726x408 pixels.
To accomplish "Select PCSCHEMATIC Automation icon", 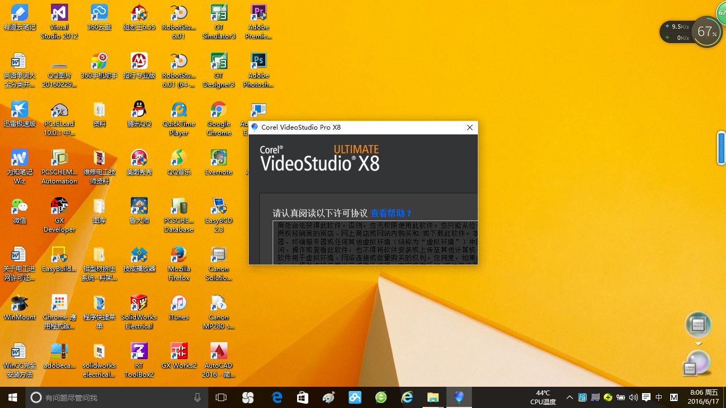I will click(x=59, y=167).
